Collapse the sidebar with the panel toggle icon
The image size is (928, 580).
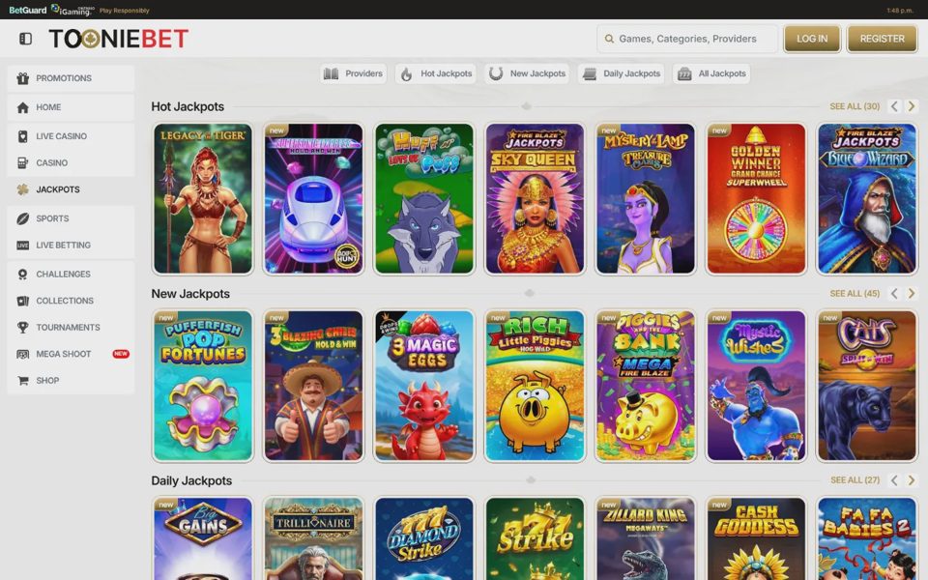[25, 39]
